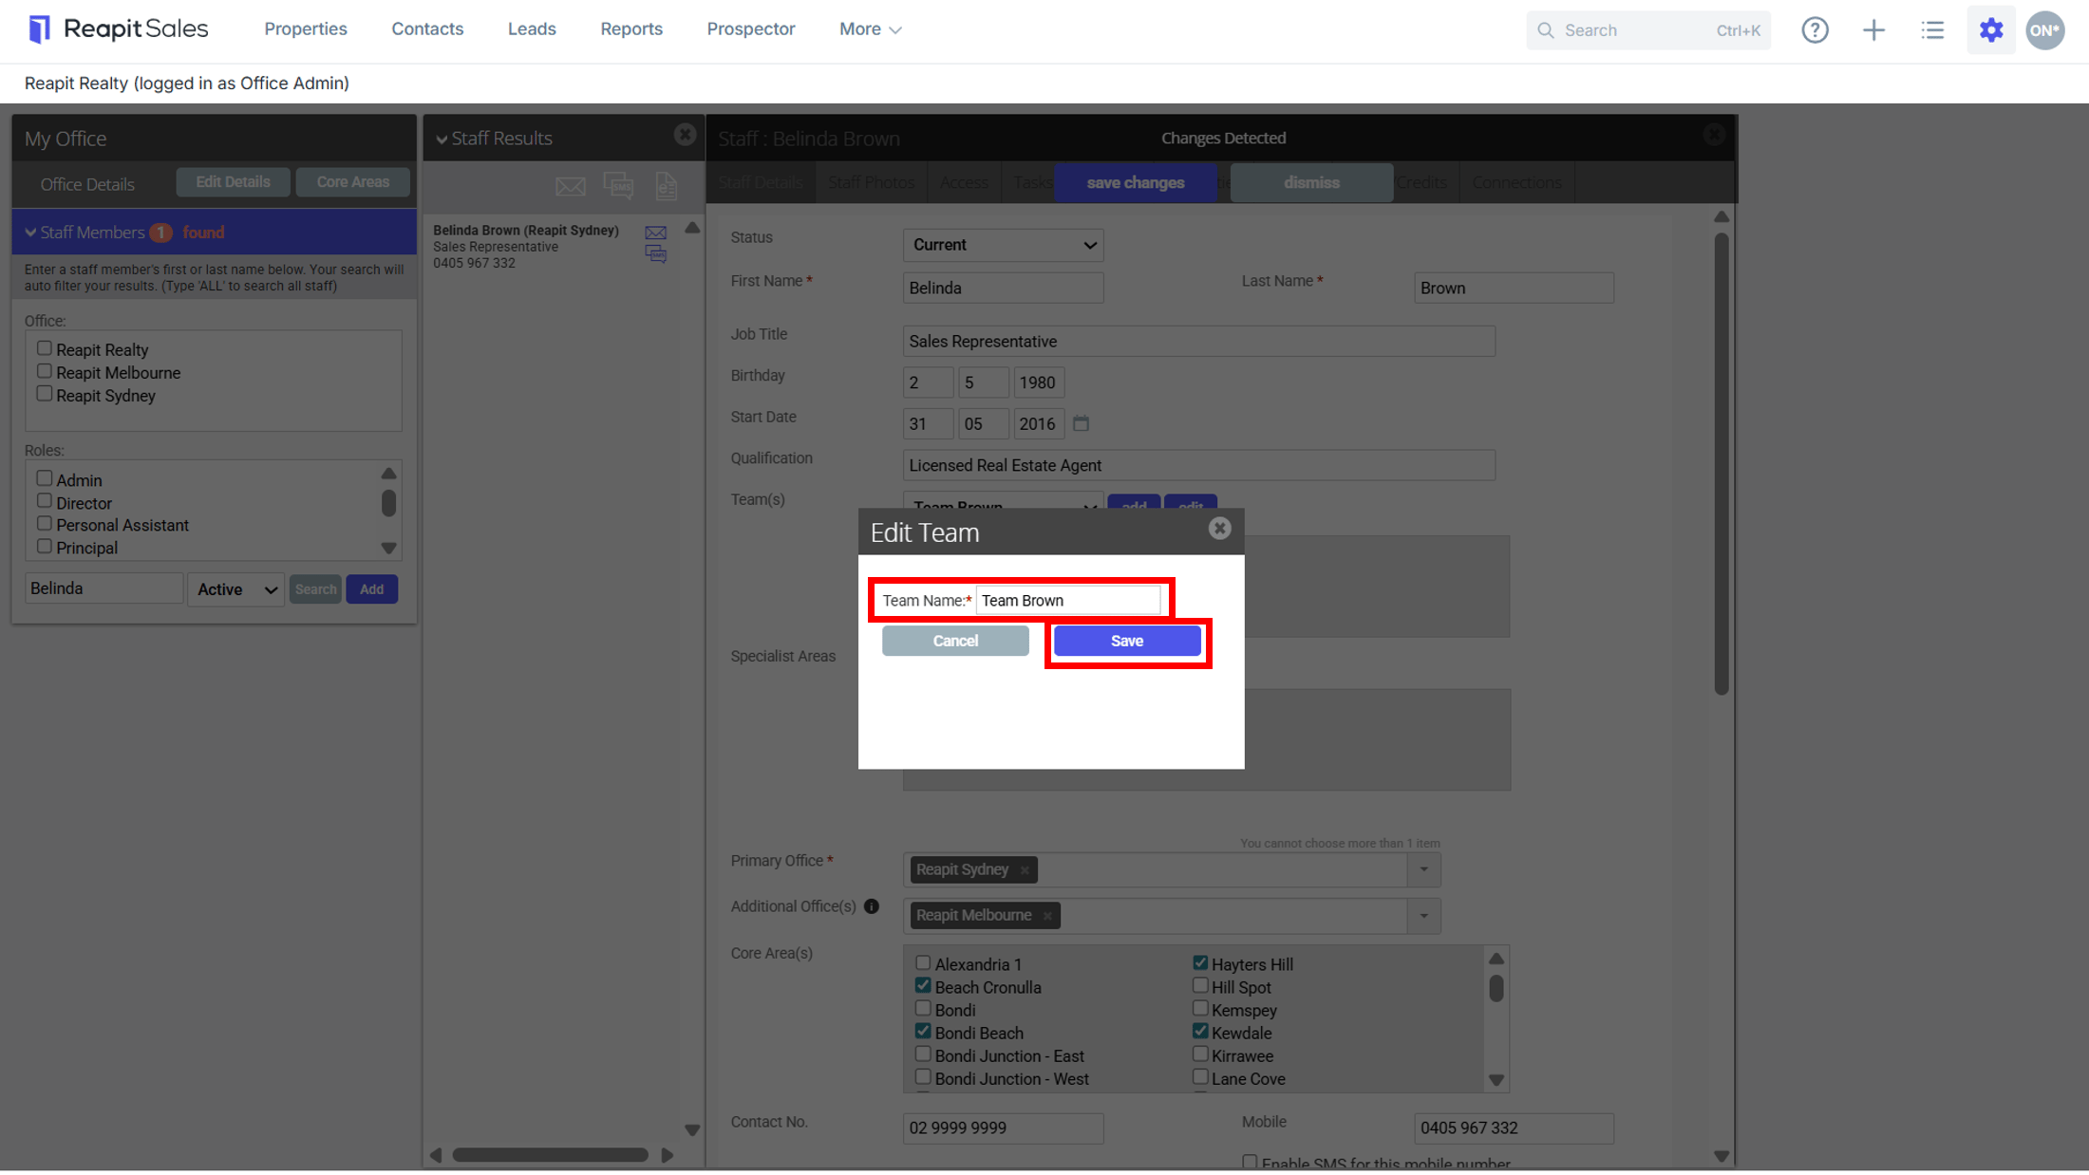Open the Active status dropdown in staff search
The height and width of the screenshot is (1175, 2089).
235,589
